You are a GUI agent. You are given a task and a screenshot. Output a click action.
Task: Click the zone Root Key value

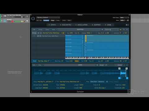[62, 61]
